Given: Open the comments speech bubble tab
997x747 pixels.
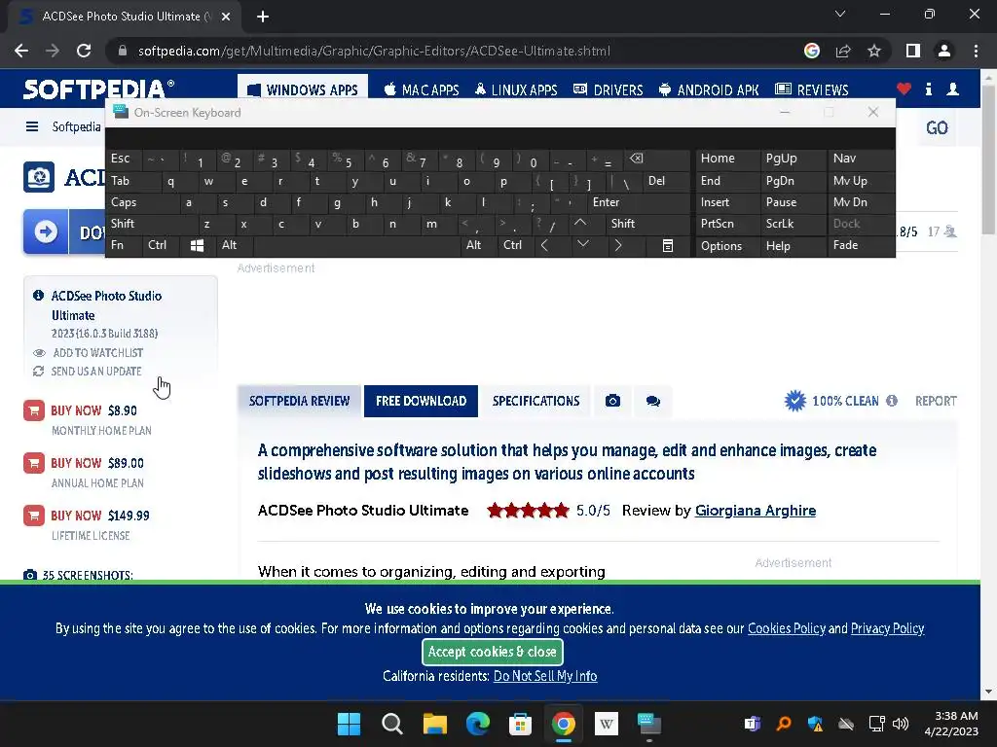Looking at the screenshot, I should click(653, 401).
